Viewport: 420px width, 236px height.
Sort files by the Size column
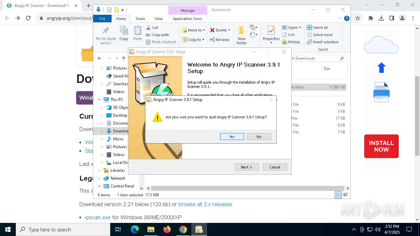pos(334,69)
